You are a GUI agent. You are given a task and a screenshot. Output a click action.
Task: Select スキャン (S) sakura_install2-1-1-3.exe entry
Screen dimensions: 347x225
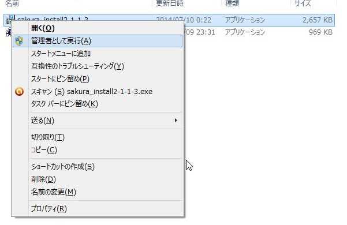98,92
